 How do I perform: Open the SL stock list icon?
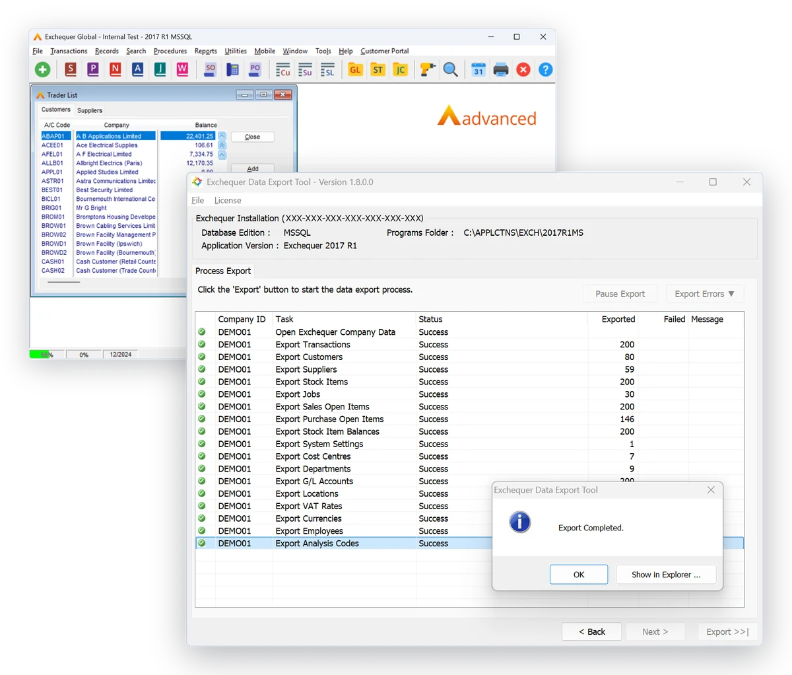coord(327,69)
